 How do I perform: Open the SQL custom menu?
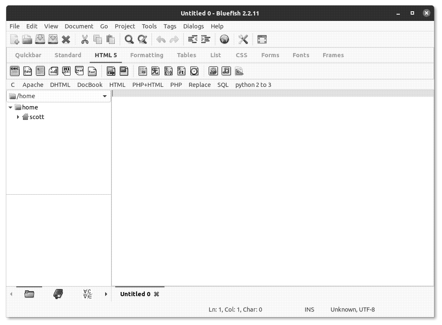coord(223,85)
